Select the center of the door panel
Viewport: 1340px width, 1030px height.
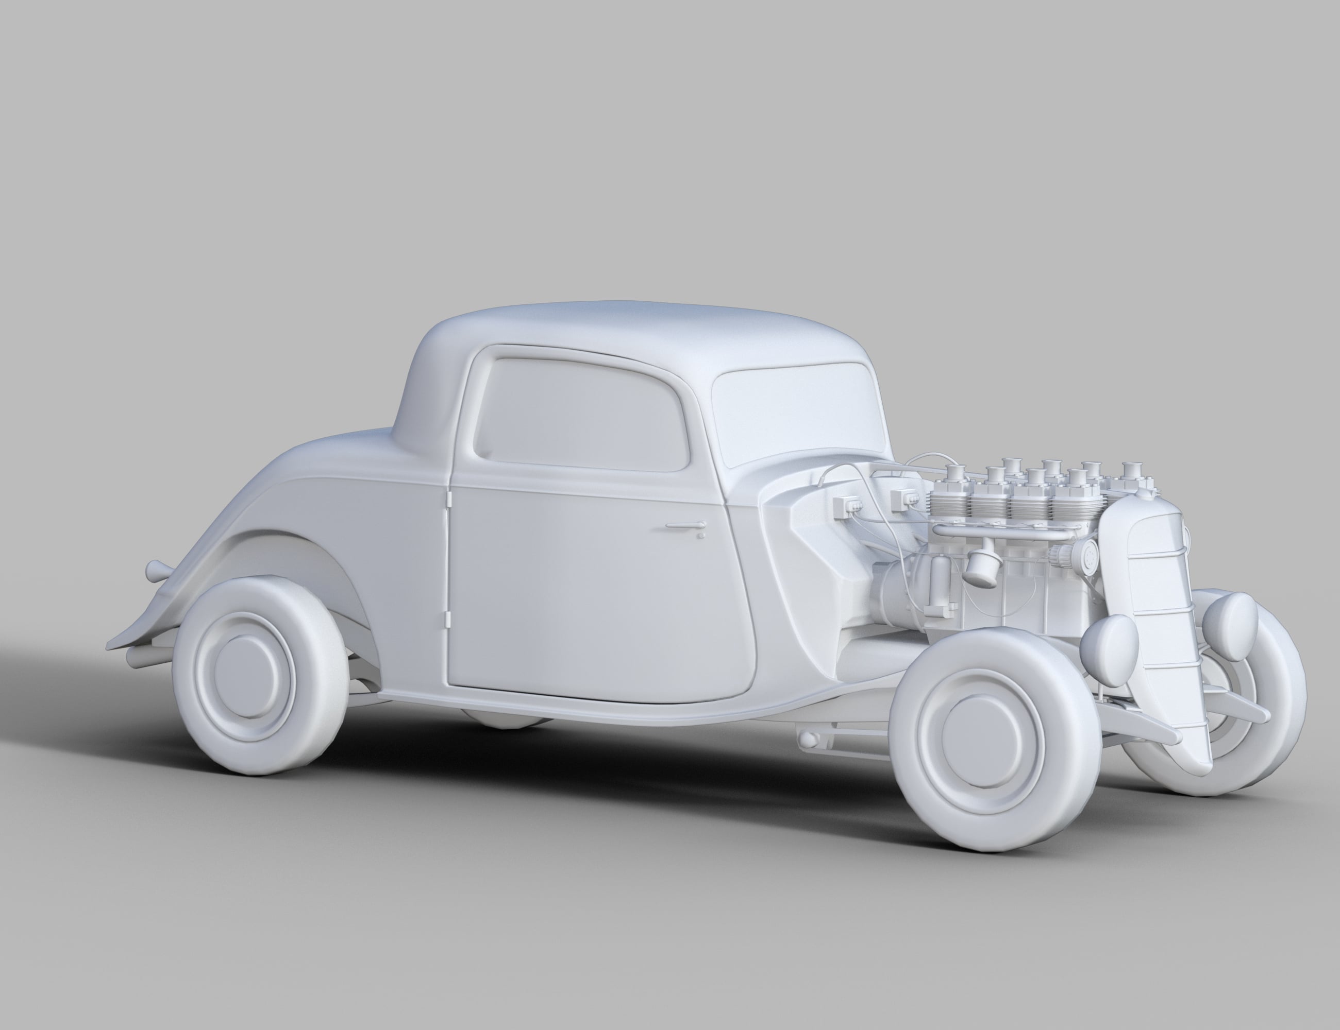[598, 589]
